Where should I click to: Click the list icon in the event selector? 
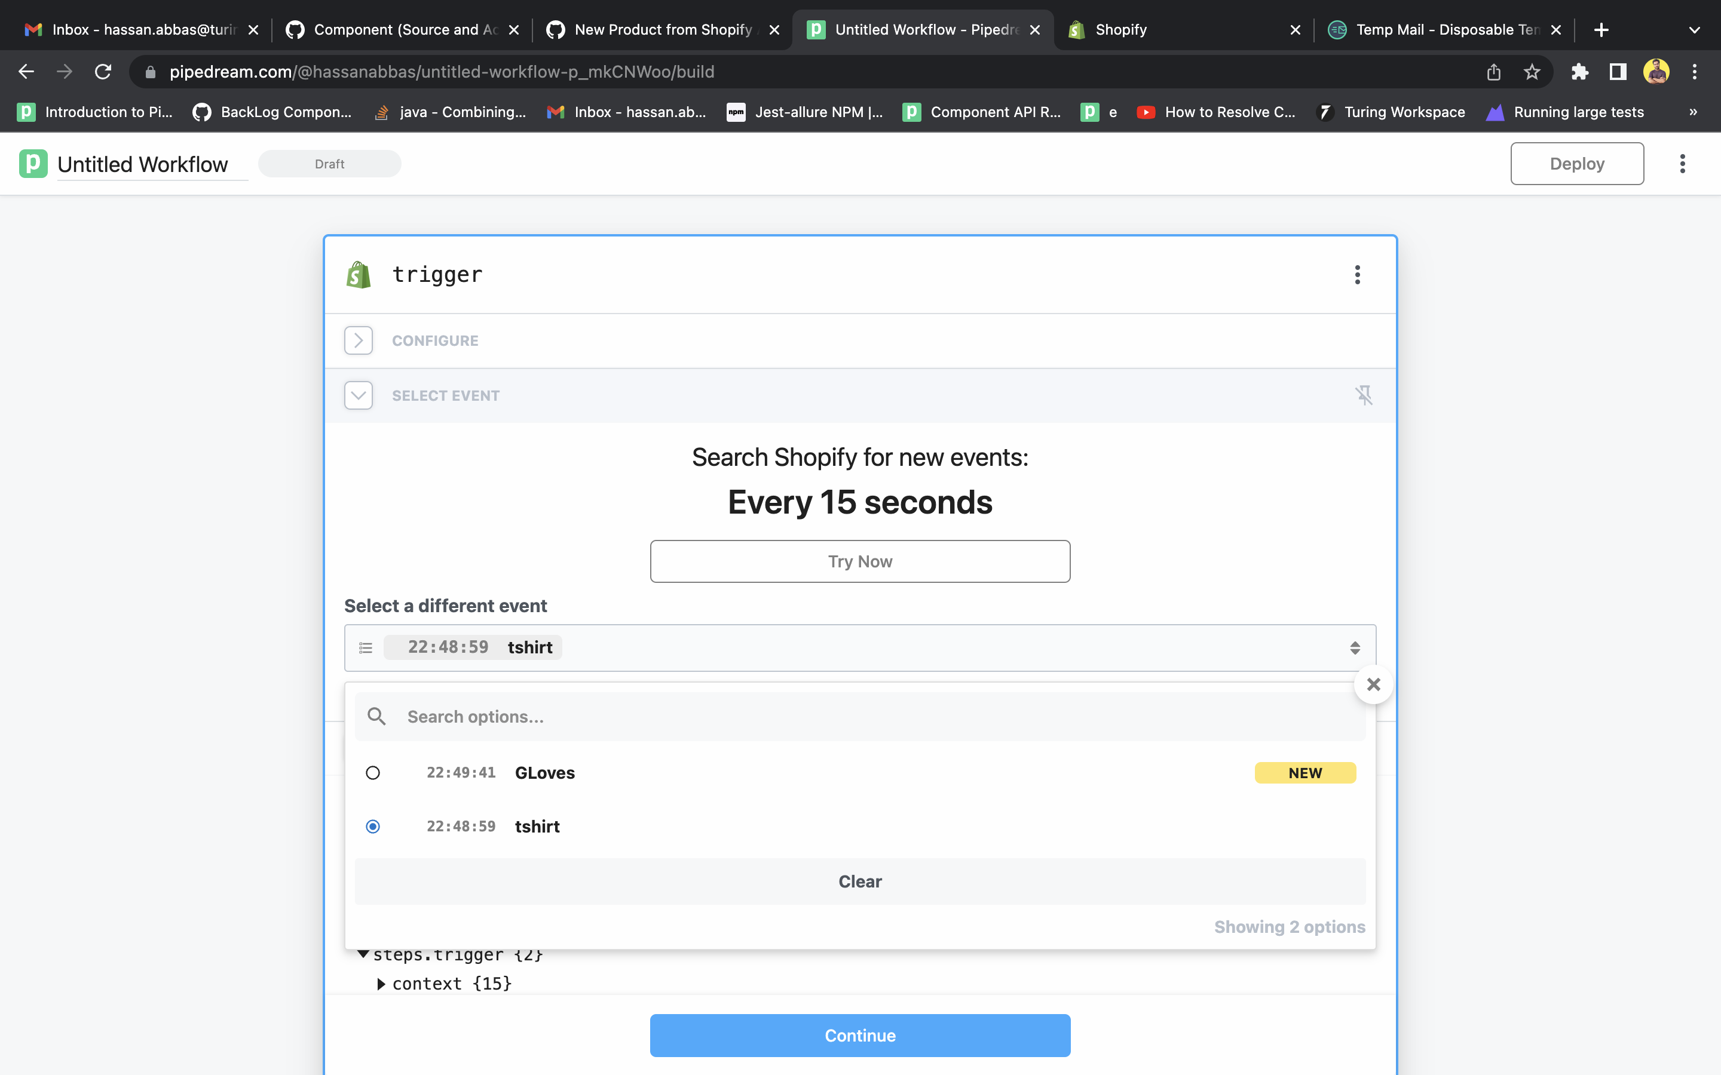click(366, 647)
